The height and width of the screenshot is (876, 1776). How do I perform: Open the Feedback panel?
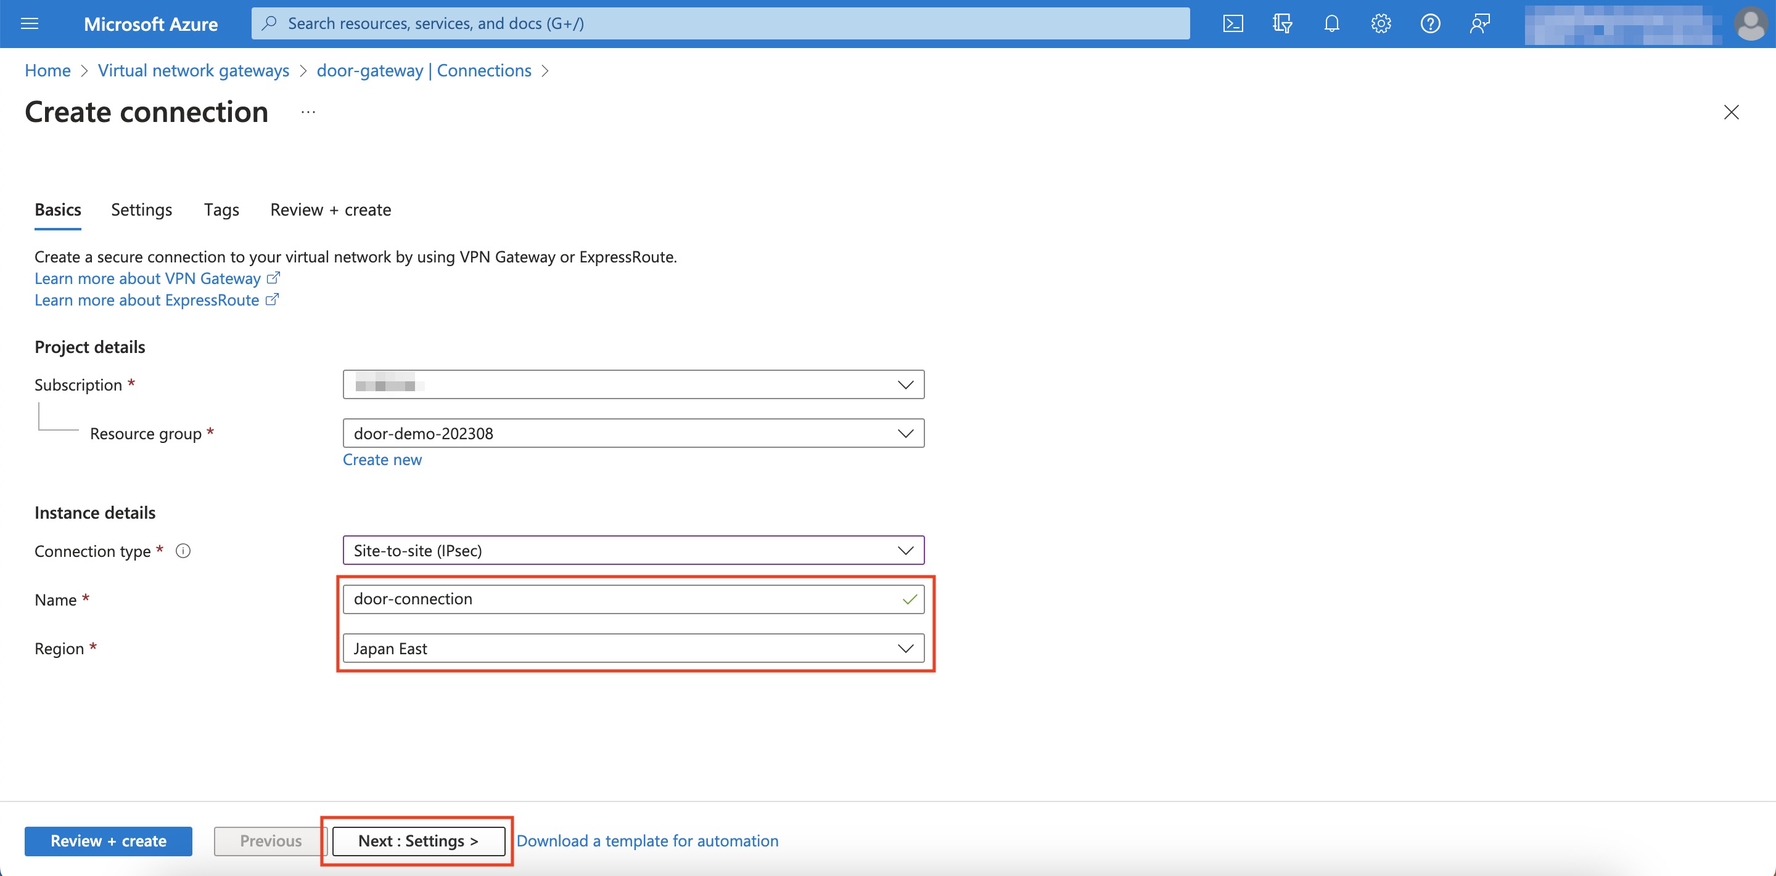coord(1479,23)
